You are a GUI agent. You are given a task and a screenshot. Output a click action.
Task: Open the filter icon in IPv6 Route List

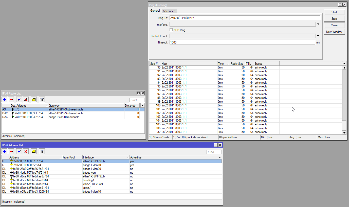42,99
